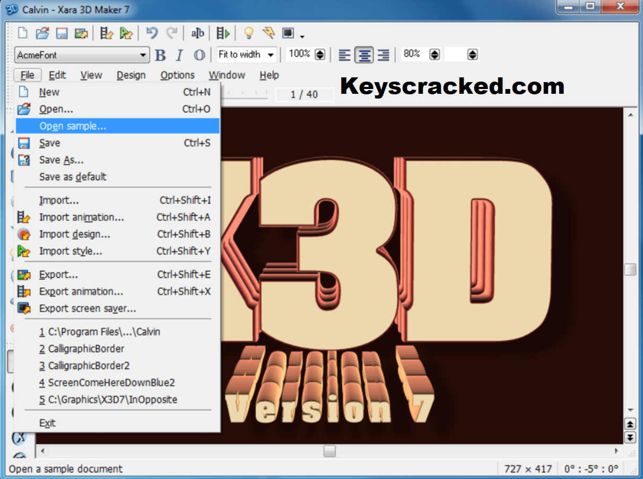Open recent file 1 C:\Program Files\...\Calvin
Image resolution: width=643 pixels, height=479 pixels.
[117, 332]
